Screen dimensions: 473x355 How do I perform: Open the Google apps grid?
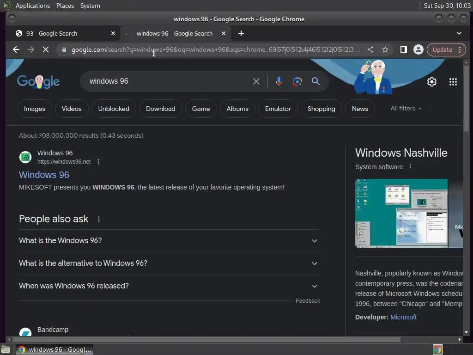point(453,81)
